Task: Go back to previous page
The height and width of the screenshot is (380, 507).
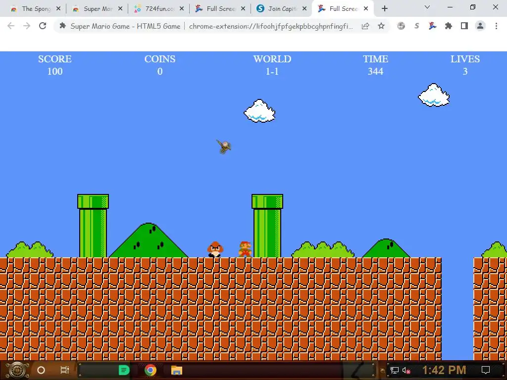Action: [11, 26]
